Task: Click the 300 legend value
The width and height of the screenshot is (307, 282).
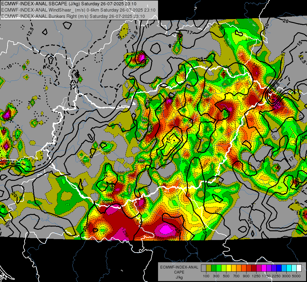Action: click(216, 276)
